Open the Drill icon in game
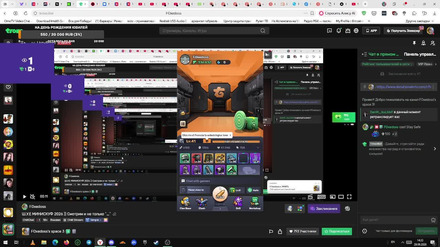The image size is (440, 247). [238, 203]
